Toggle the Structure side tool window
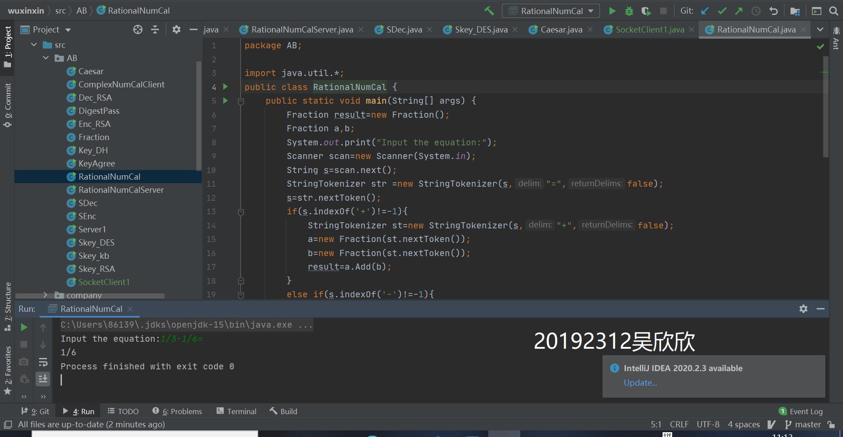843x437 pixels. 7,307
